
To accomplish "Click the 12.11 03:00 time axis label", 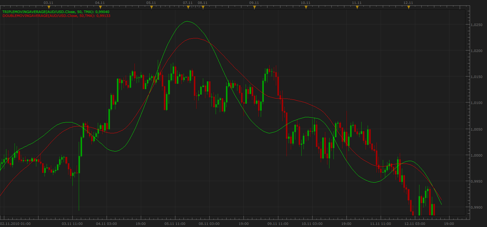I will [415, 224].
